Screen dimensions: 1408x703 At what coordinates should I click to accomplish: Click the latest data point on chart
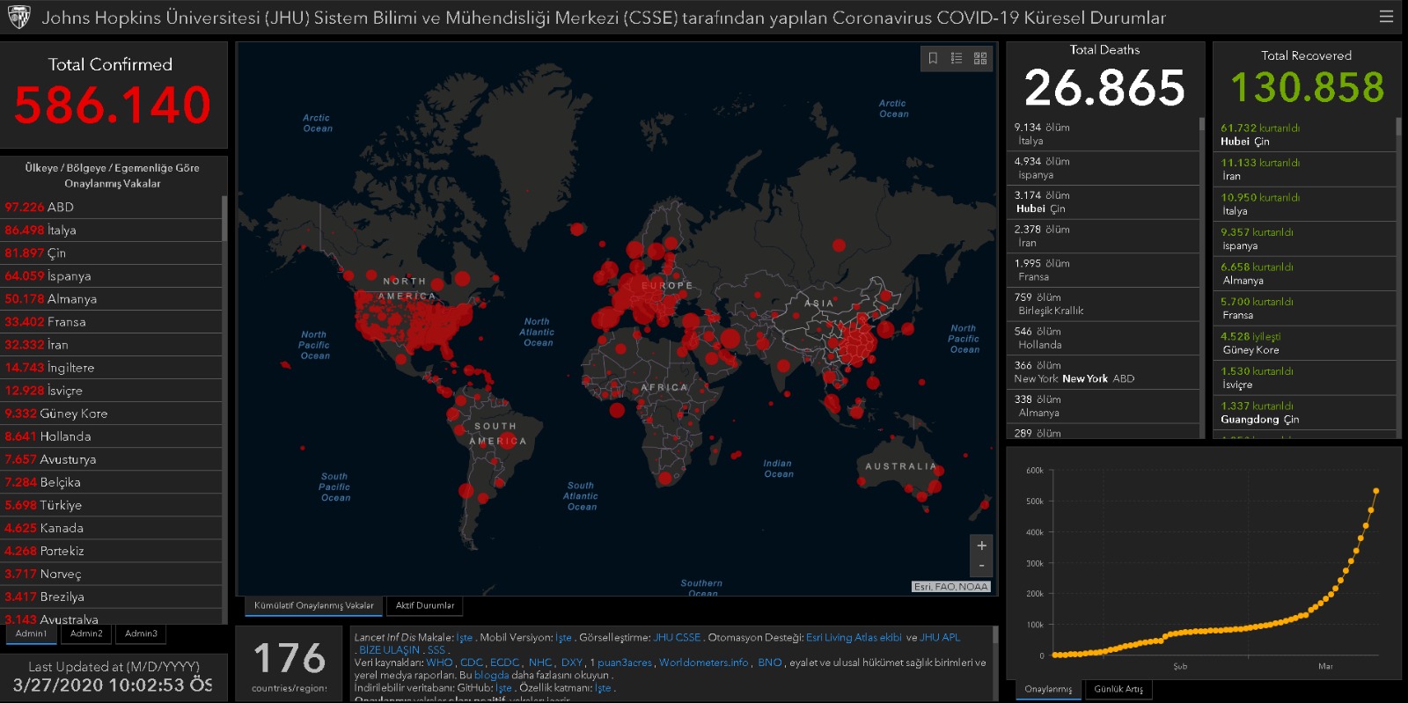[x=1375, y=491]
